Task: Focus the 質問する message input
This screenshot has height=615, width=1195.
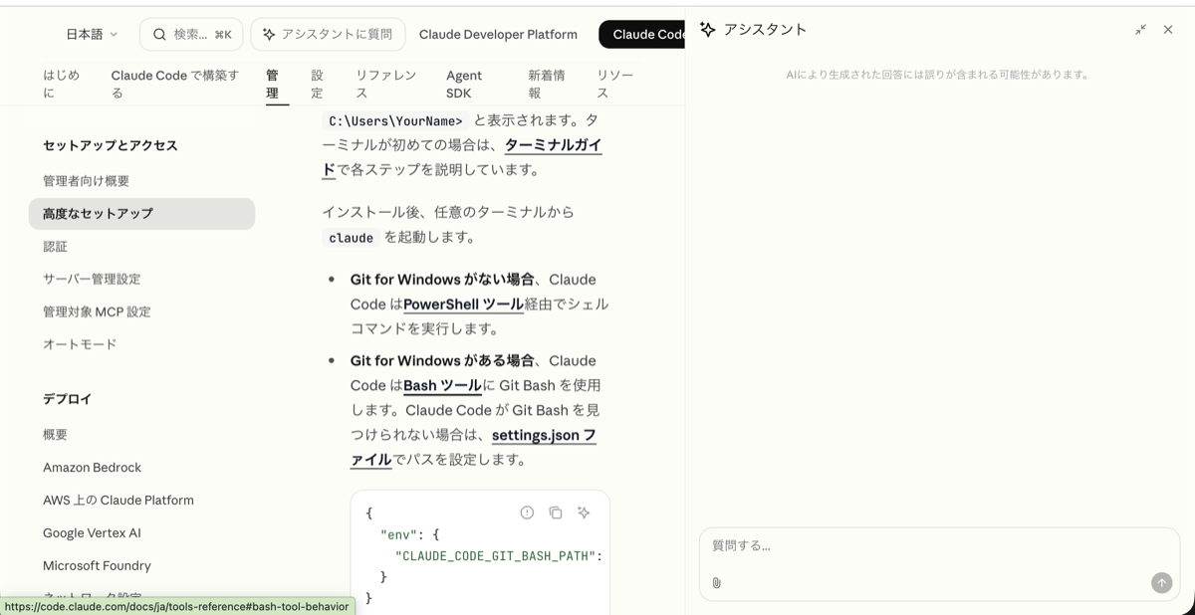Action: [939, 546]
